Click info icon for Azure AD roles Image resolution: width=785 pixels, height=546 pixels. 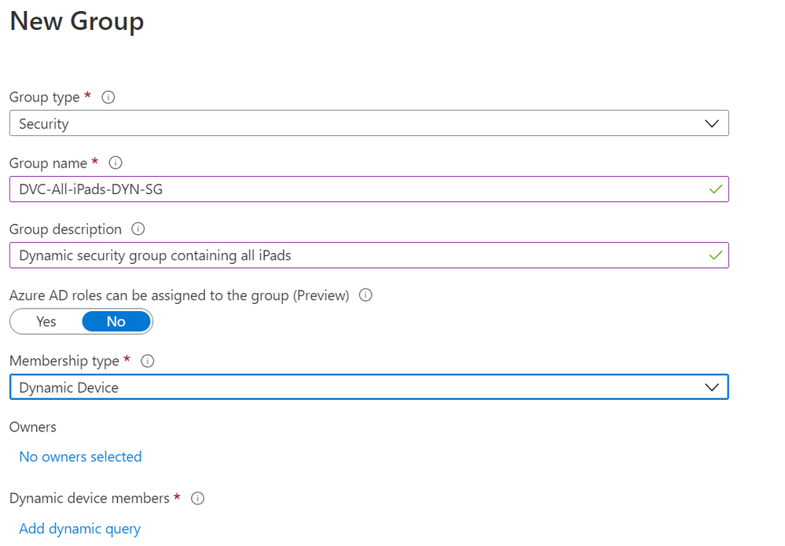tap(365, 295)
